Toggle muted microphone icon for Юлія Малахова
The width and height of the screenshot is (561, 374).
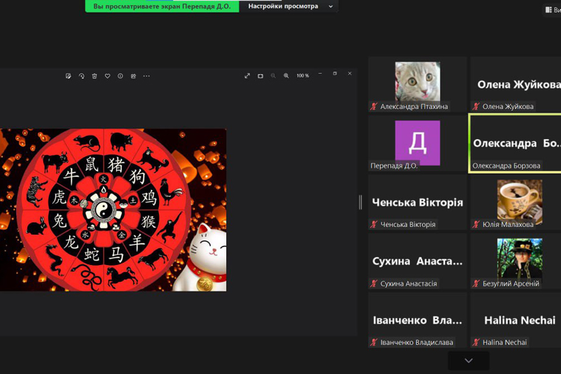(x=476, y=224)
